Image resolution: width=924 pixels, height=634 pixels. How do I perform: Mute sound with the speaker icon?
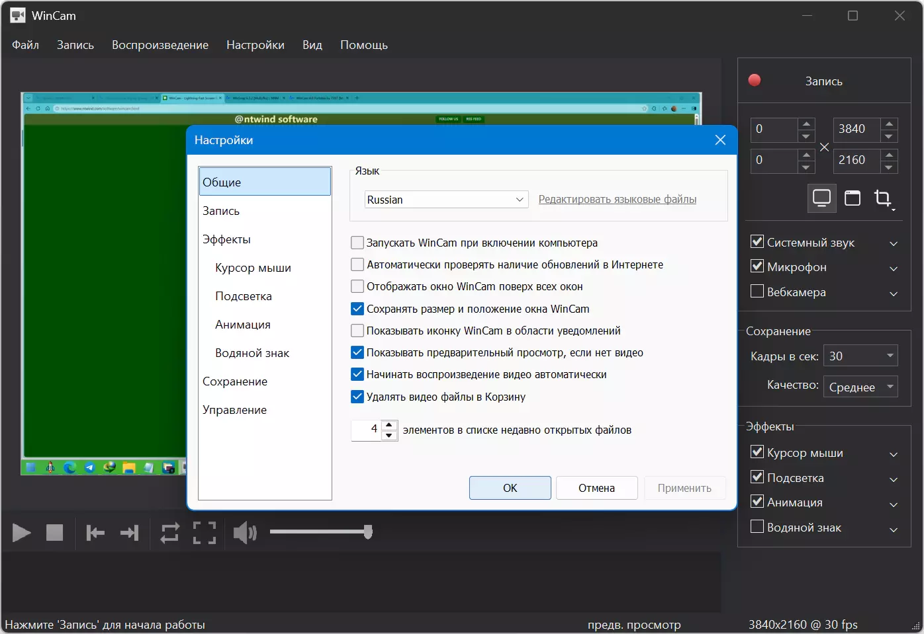pos(245,533)
